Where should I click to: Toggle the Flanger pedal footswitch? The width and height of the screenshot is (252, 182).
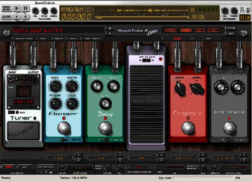[x=64, y=128]
